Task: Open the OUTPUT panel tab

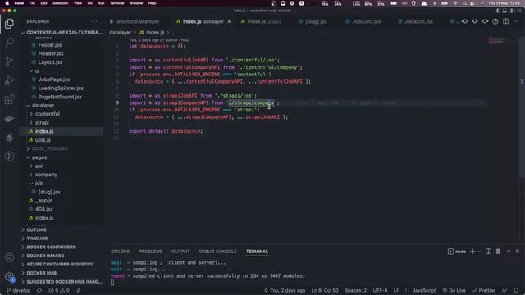Action: (x=180, y=252)
